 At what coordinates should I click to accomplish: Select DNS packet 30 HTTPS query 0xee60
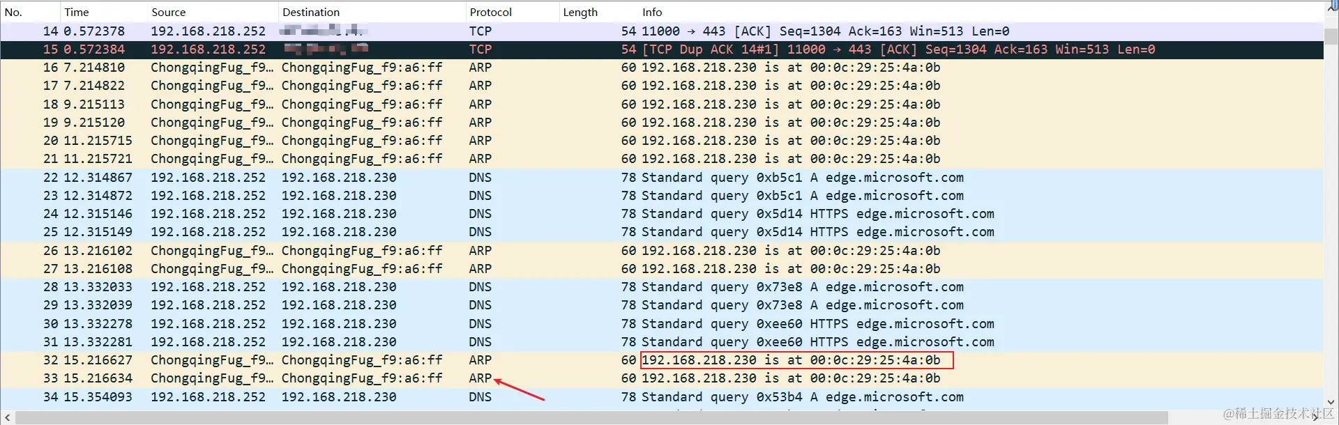point(662,324)
